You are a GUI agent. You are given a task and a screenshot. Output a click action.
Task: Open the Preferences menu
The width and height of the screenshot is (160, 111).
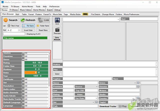click(54, 6)
